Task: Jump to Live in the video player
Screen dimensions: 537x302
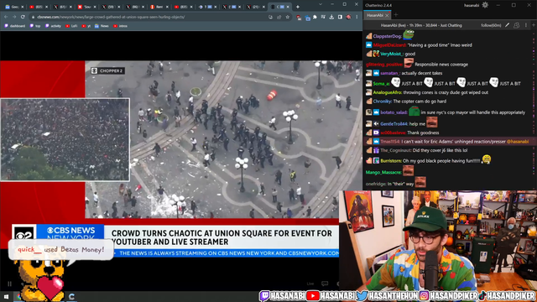Action: click(x=310, y=284)
